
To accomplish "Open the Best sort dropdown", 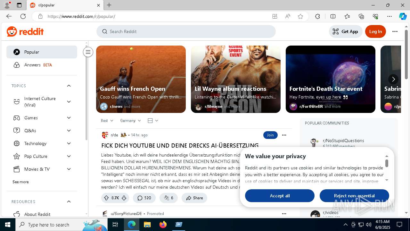I will click(107, 121).
